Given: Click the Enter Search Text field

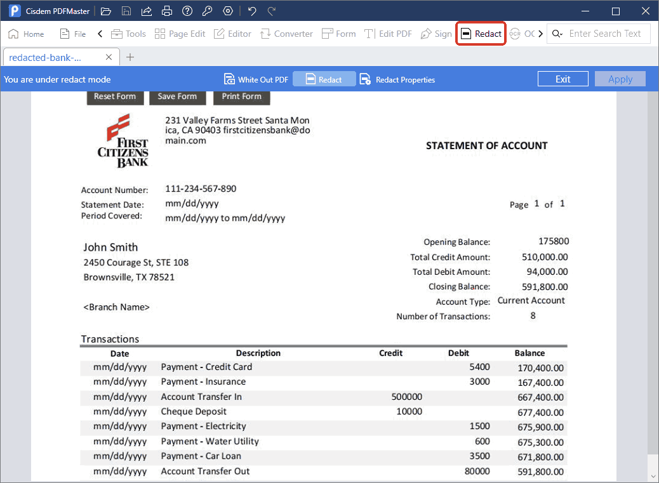Looking at the screenshot, I should pos(605,34).
